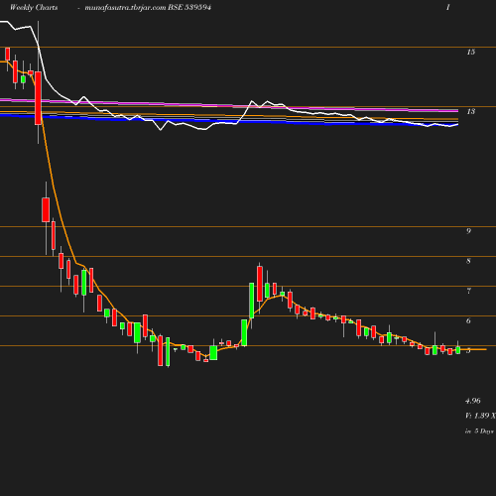Click the price axis label "7"

(x=468, y=291)
